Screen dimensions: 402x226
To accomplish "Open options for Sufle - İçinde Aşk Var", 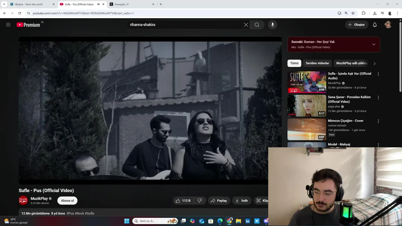I will [x=378, y=74].
